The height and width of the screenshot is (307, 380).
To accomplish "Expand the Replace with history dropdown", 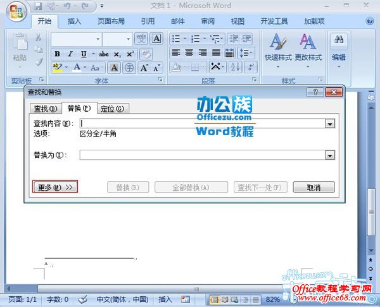I will coord(330,155).
